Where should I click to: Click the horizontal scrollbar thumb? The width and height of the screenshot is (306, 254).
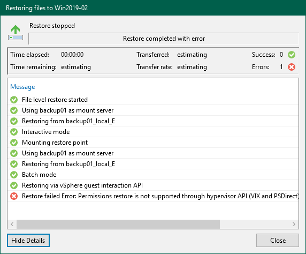click(118, 224)
